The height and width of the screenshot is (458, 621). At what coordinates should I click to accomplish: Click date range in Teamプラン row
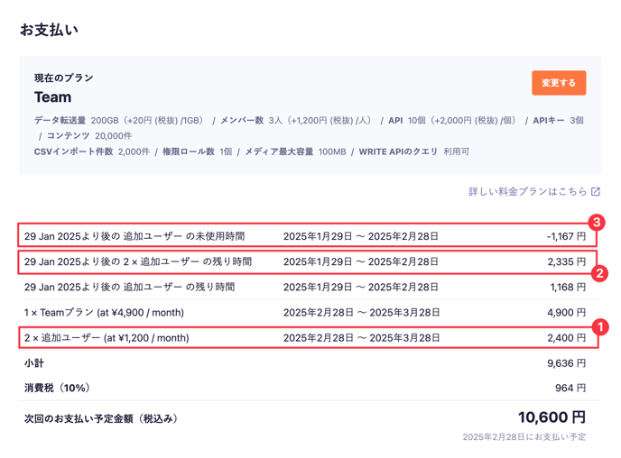(x=361, y=313)
